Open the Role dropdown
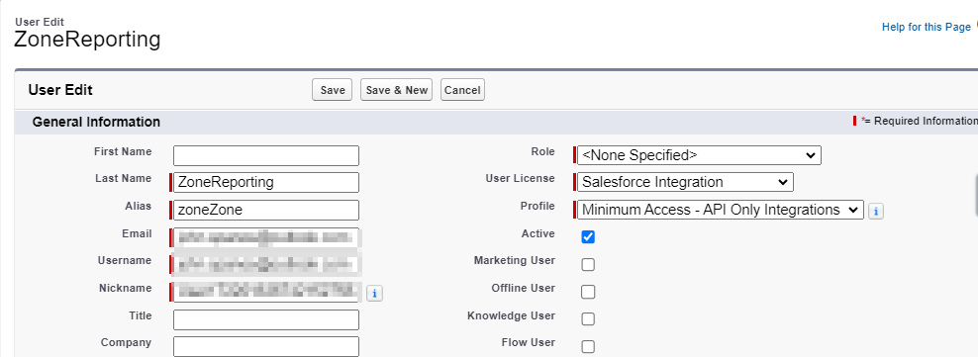 pos(699,155)
